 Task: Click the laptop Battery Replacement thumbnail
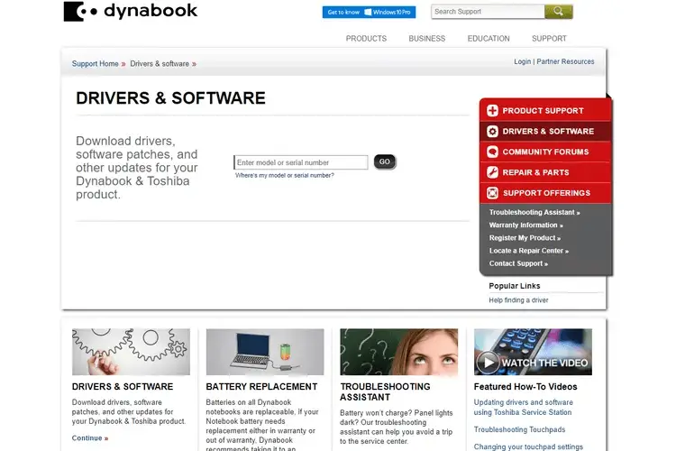point(265,352)
